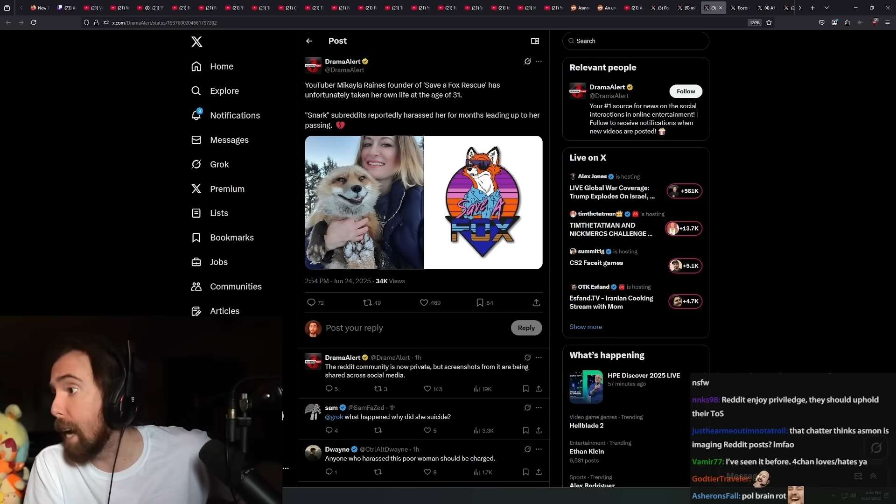This screenshot has width=896, height=504.
Task: Bookmark the DramaAlert reply
Action: tap(525, 389)
